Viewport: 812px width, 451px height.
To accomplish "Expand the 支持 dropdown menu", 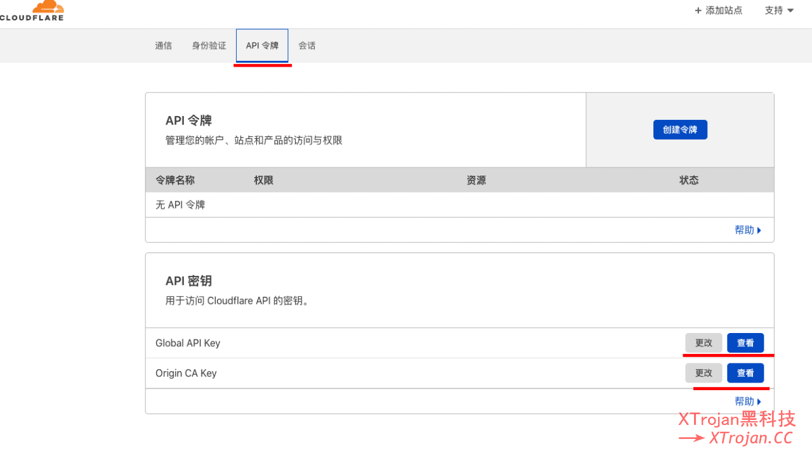I will 779,10.
